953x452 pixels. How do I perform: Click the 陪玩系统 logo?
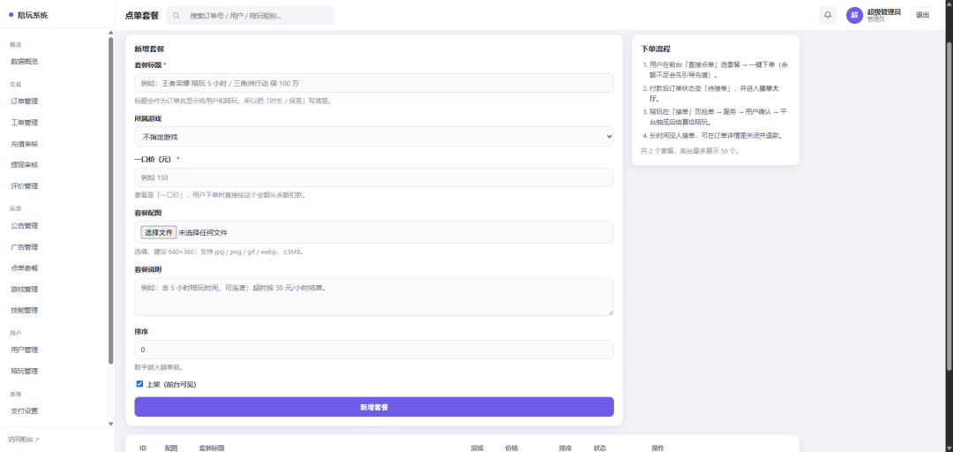click(28, 15)
